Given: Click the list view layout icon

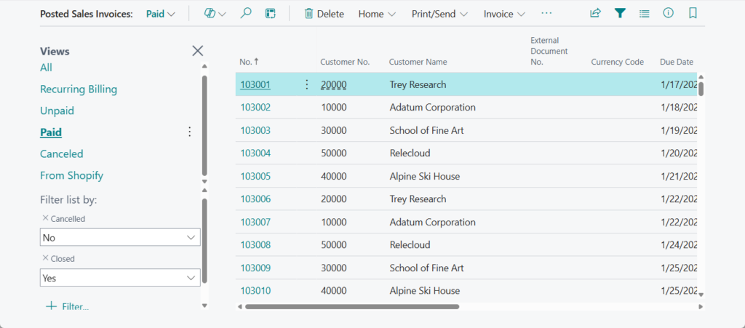Looking at the screenshot, I should [x=644, y=14].
